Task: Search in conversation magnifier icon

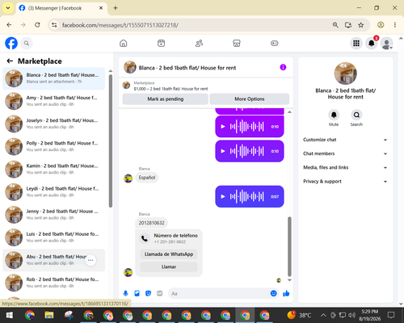Action: point(356,115)
